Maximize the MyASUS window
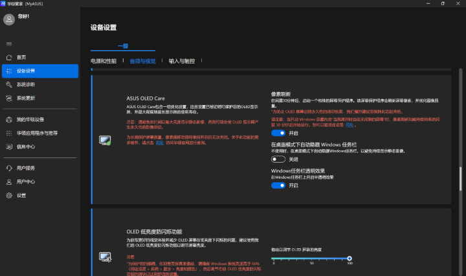Viewport: 466px width, 276px height. tap(443, 4)
